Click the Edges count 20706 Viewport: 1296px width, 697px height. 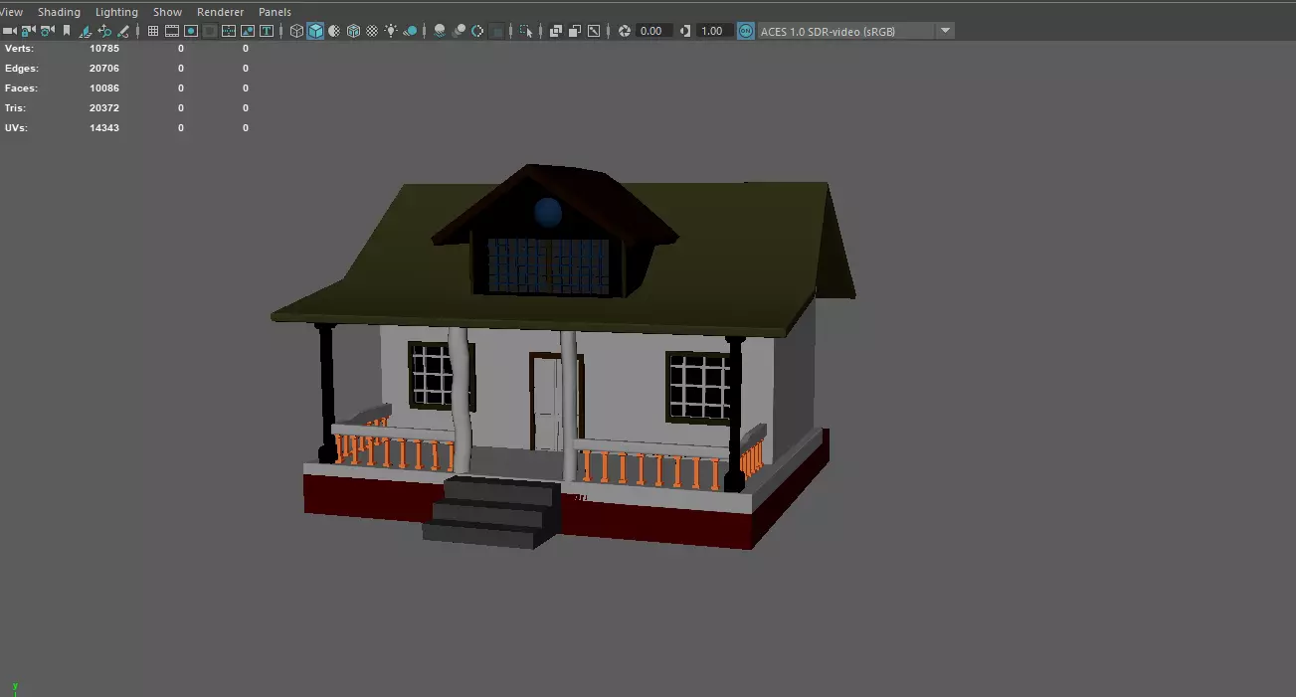(x=104, y=68)
